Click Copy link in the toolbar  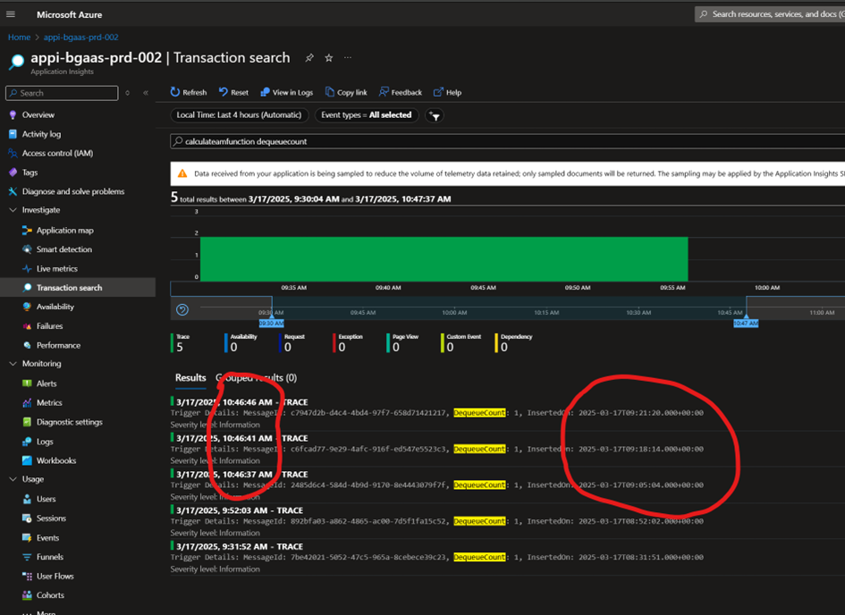[x=346, y=92]
